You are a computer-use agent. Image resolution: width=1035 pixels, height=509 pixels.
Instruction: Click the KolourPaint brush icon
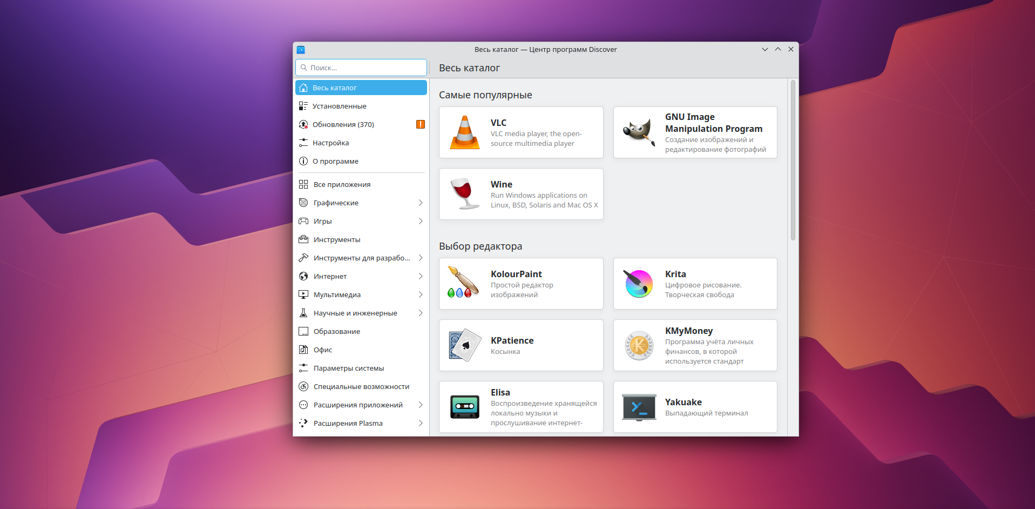pyautogui.click(x=463, y=282)
